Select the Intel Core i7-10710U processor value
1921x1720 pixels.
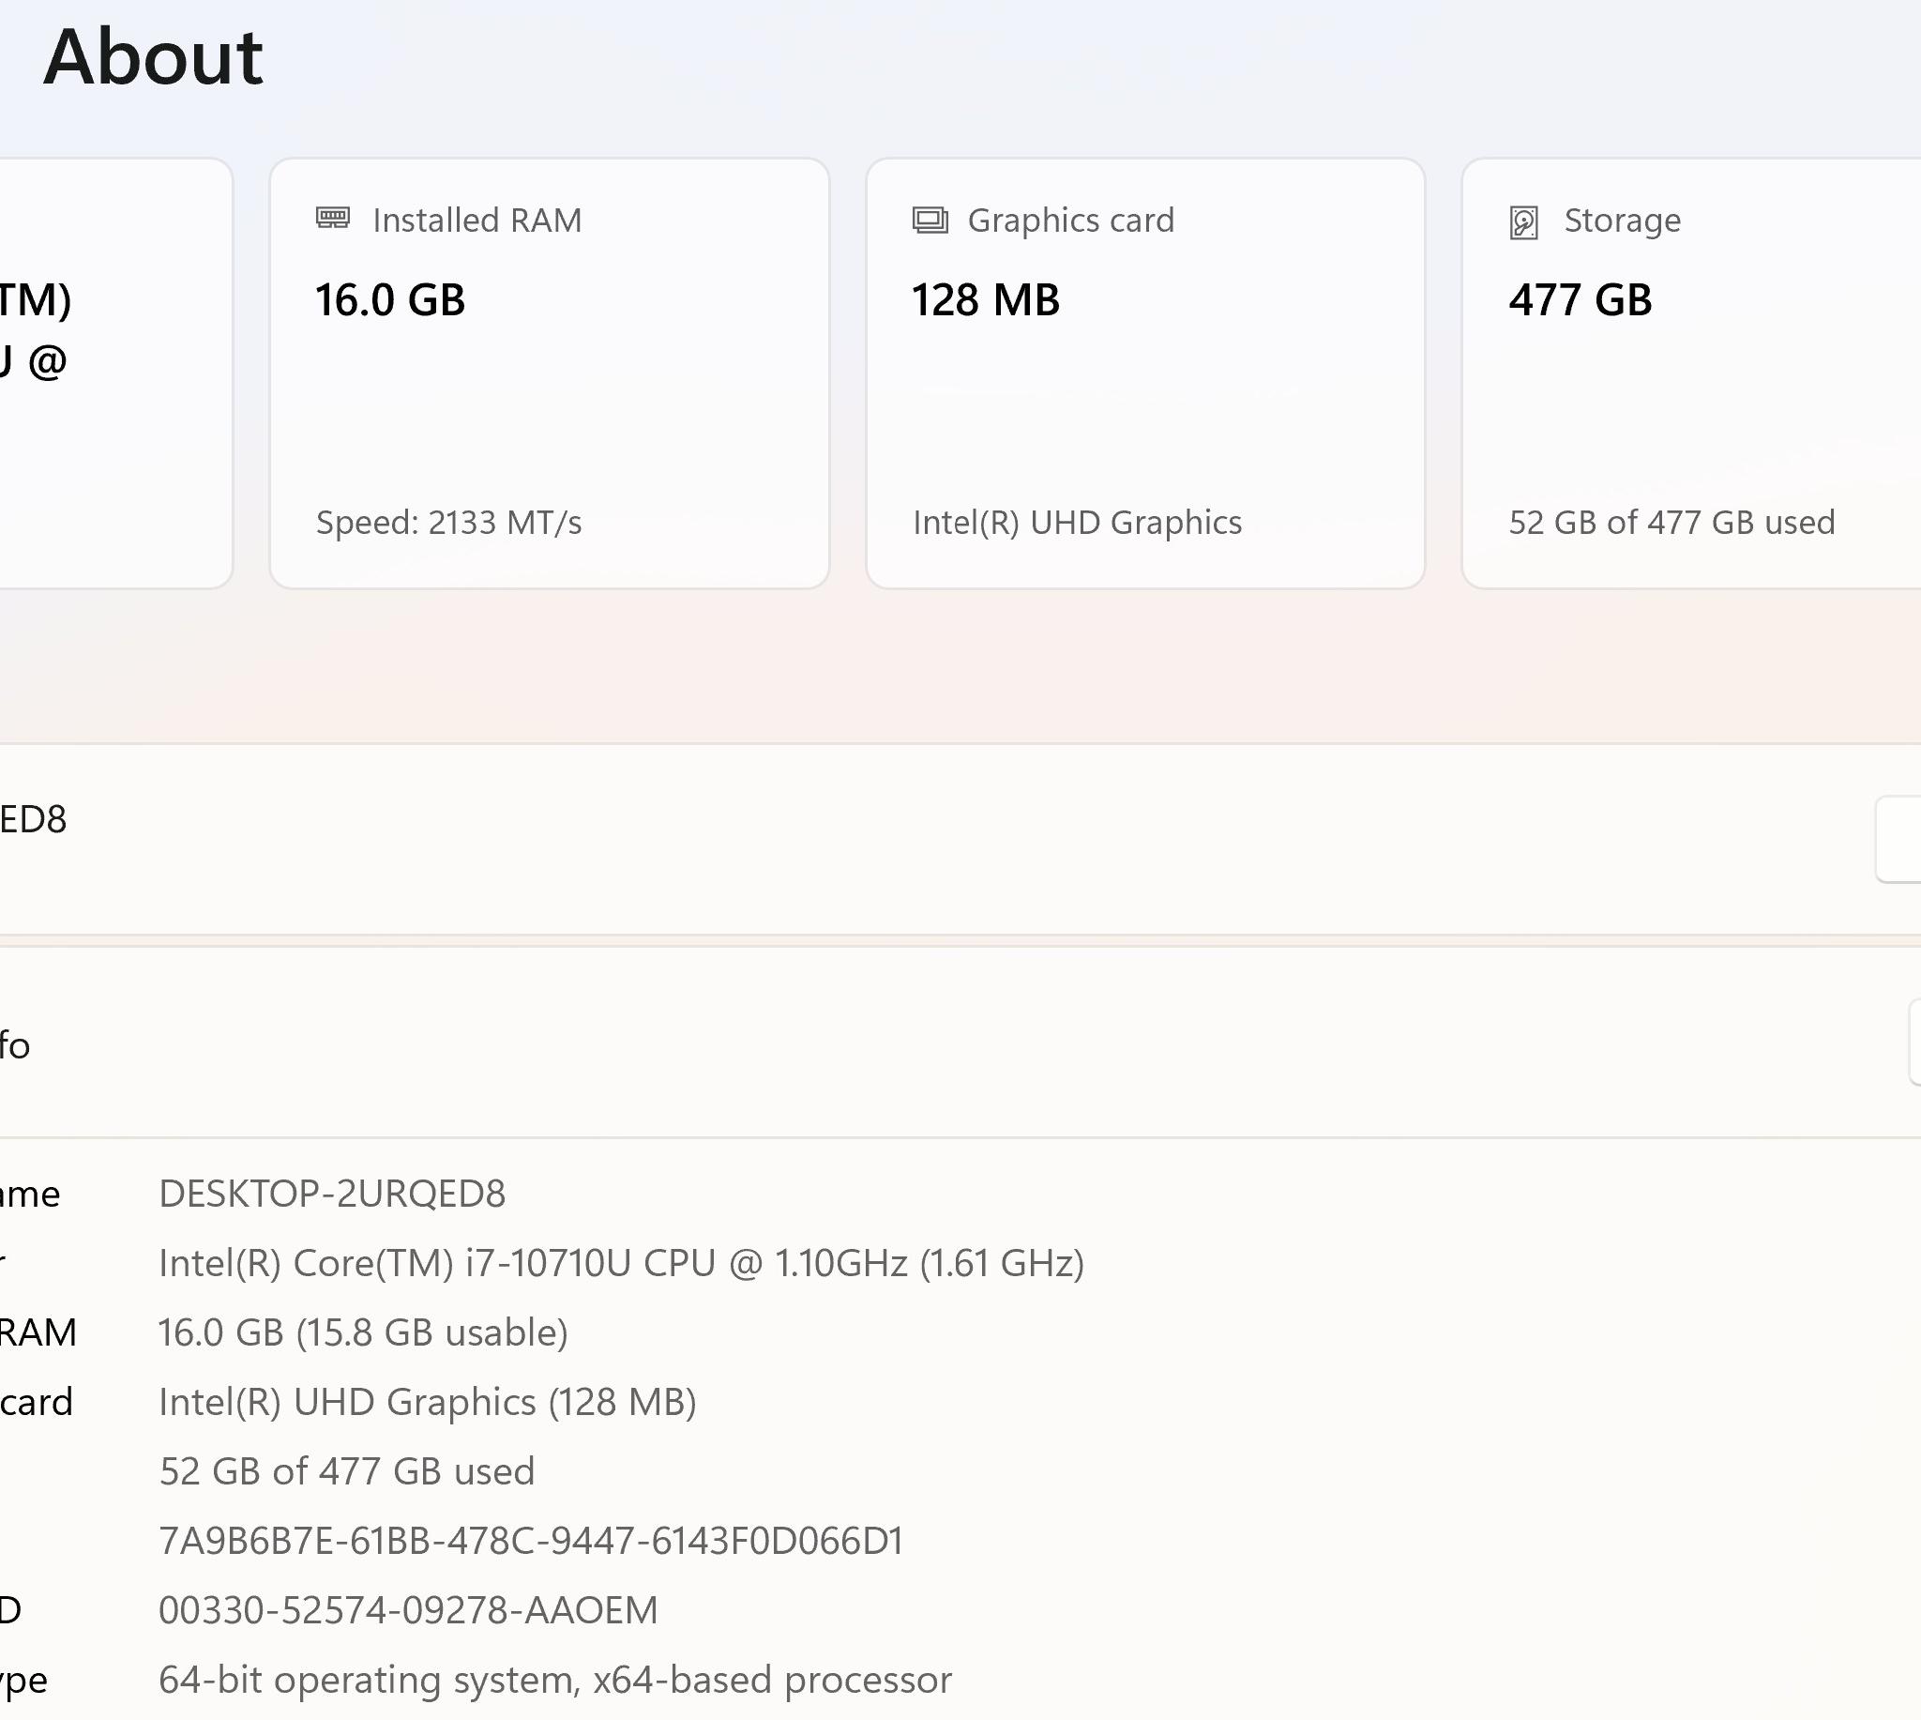(x=622, y=1264)
